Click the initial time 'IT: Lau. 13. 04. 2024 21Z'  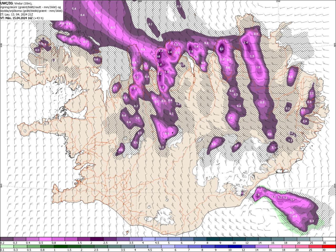coord(17,14)
